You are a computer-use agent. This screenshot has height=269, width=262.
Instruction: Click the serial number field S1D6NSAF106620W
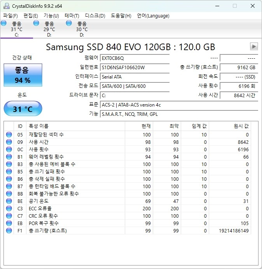134,67
